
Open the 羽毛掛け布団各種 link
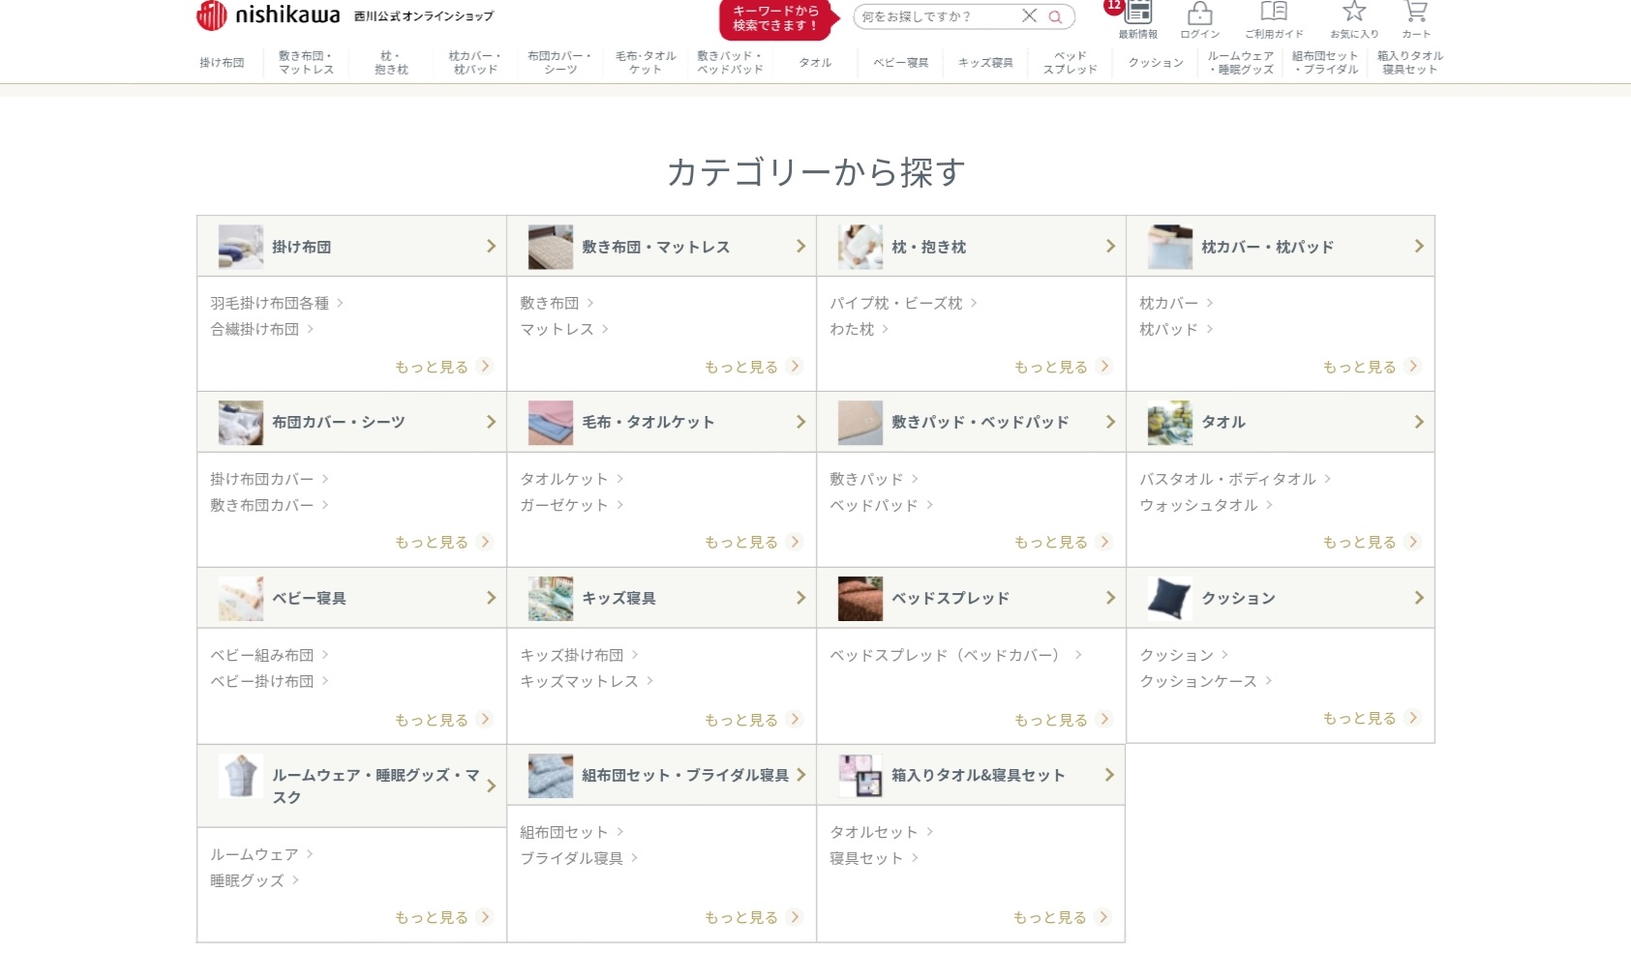[270, 303]
